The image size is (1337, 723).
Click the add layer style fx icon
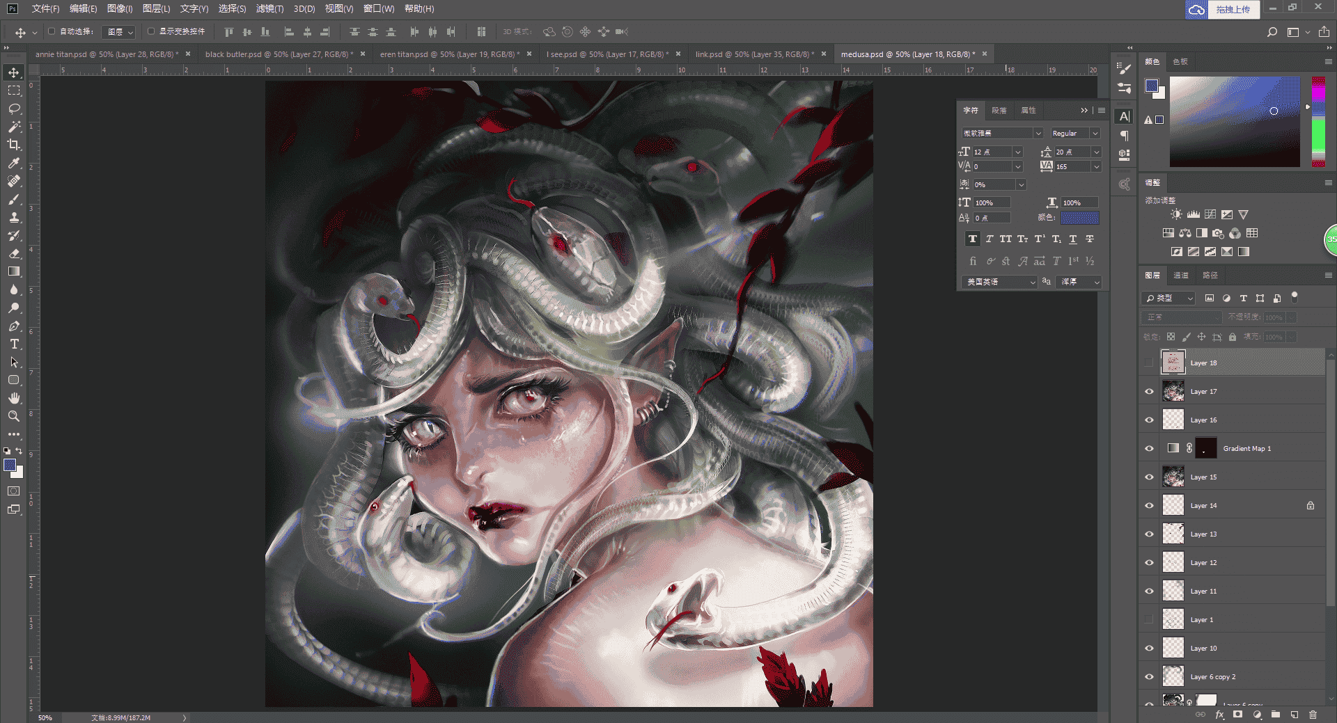click(1219, 715)
